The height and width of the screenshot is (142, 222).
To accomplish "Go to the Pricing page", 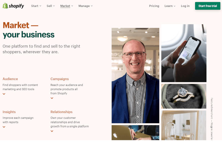I will [154, 6].
